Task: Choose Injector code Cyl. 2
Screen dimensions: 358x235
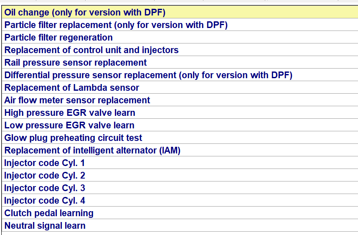Action: click(x=45, y=176)
